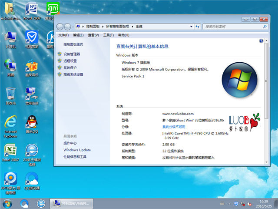Open the 帮助(H) menu

tap(123, 35)
